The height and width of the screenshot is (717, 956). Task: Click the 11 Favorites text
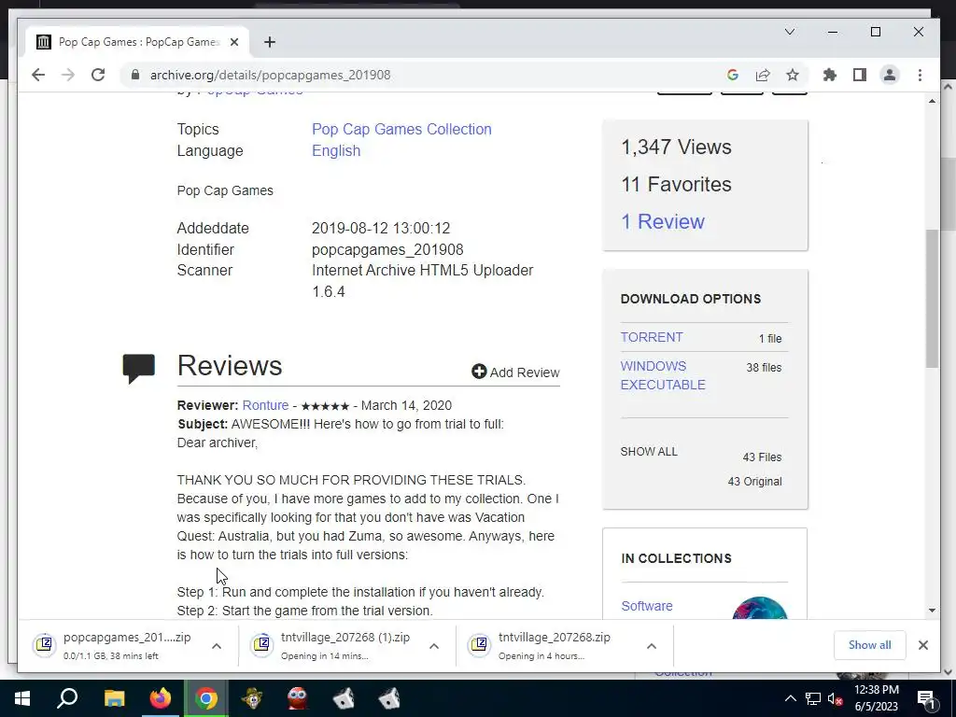point(676,184)
